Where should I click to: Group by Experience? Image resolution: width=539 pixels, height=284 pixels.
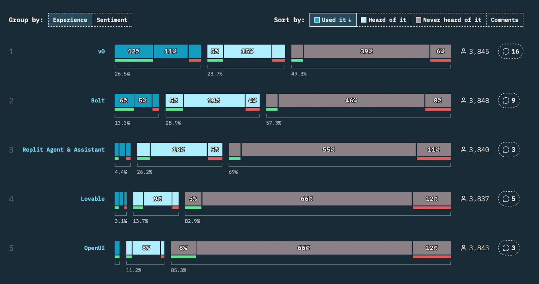(70, 20)
